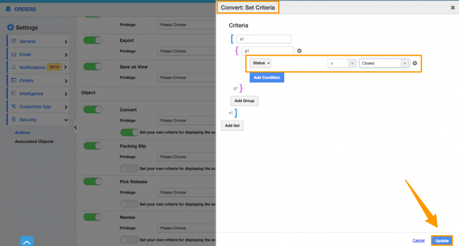Select Associated Objects under Security
This screenshot has height=246, width=459.
pyautogui.click(x=34, y=142)
